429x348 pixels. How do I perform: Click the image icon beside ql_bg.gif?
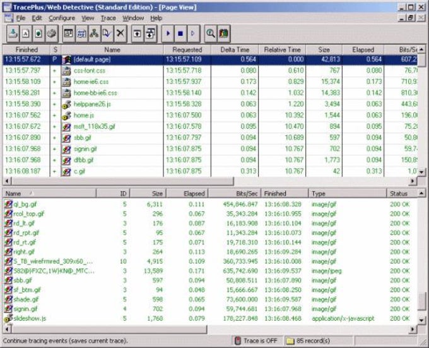(8, 204)
